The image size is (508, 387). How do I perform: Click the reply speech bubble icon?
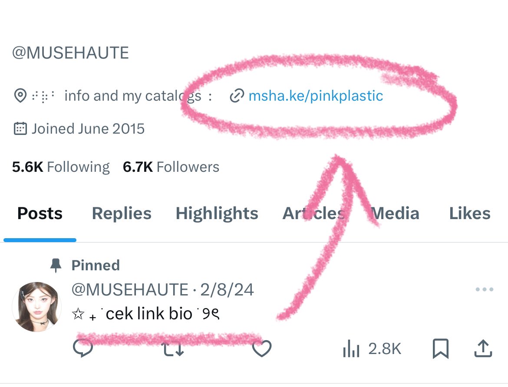click(x=83, y=348)
